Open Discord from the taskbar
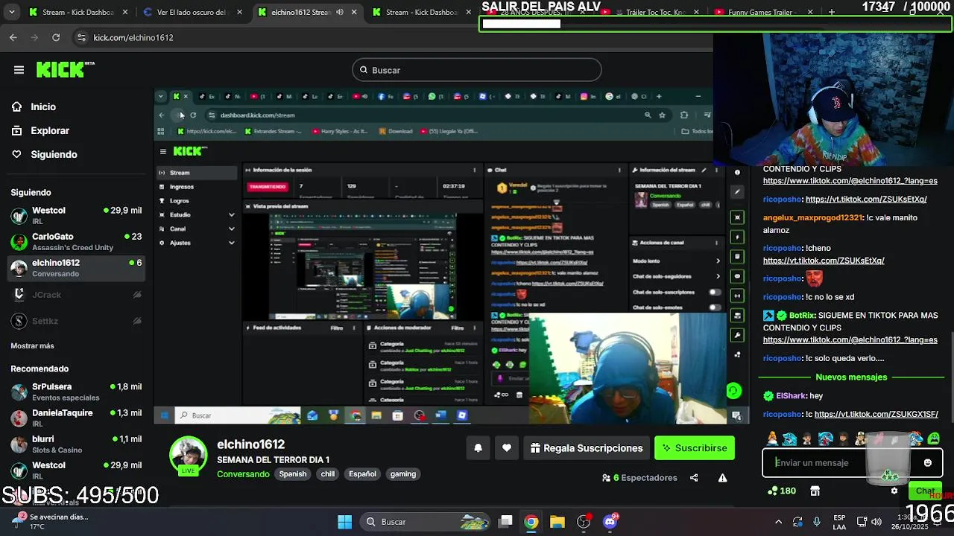Screen dimensions: 954x536 [610, 522]
